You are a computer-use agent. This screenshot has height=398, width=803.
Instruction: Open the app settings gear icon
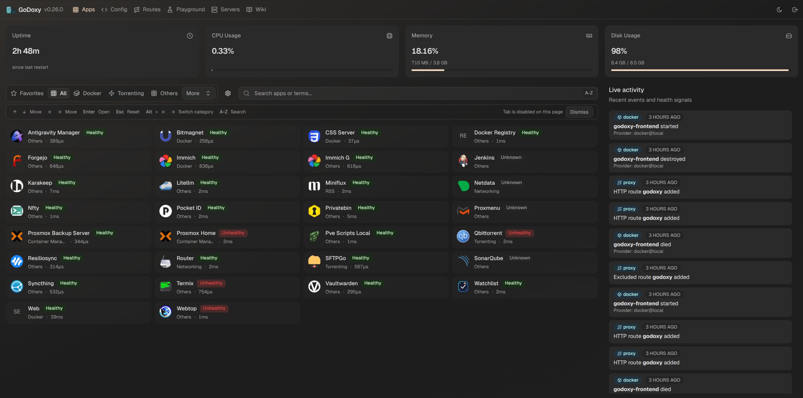pos(228,93)
